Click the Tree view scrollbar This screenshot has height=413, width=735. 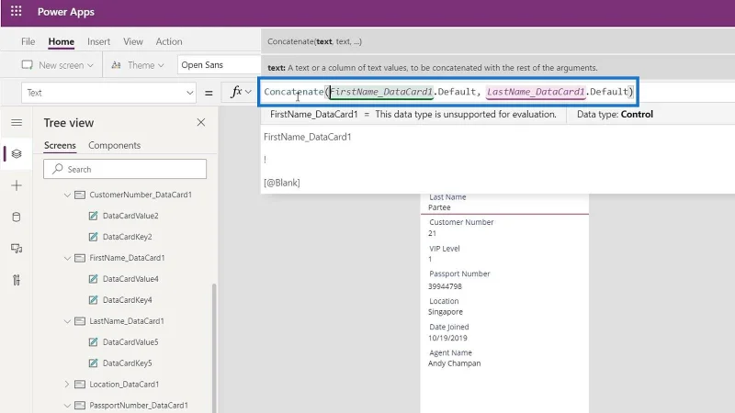[x=214, y=348]
